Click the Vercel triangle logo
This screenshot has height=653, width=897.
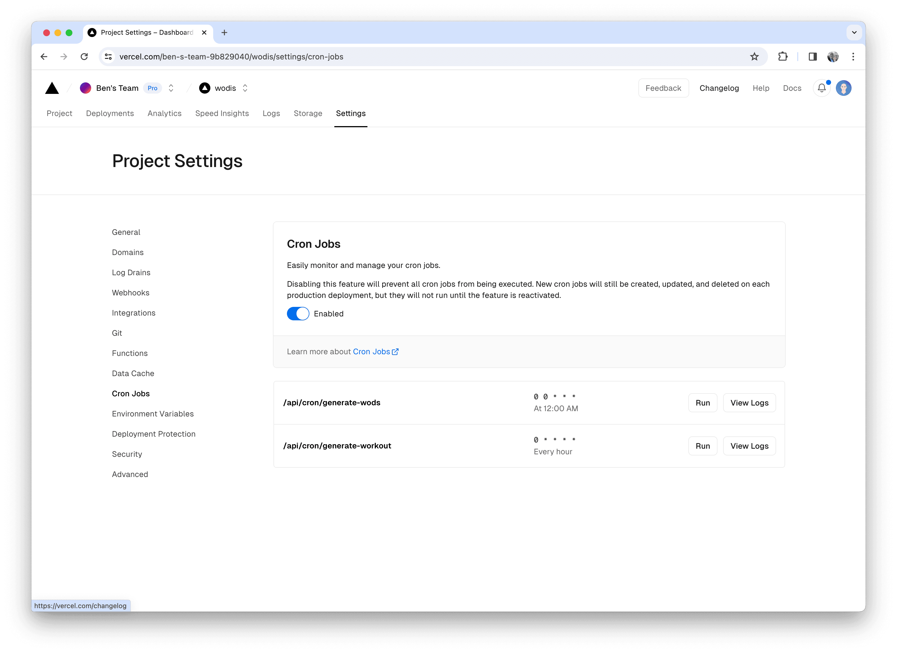52,88
